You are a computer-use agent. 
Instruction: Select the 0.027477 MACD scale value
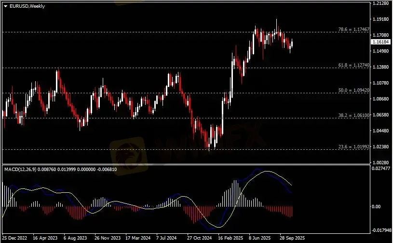(x=380, y=168)
